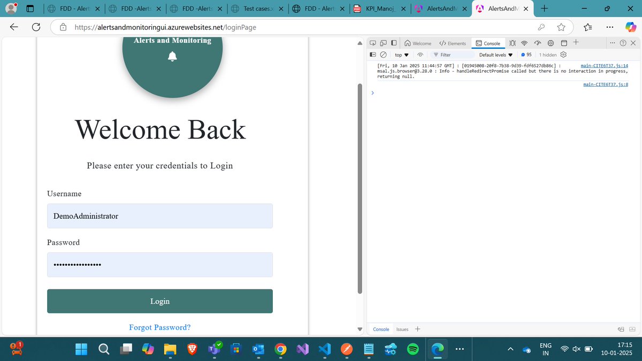Open the main-CITE6T37.js:8 source link
642x361 pixels.
coord(606,85)
